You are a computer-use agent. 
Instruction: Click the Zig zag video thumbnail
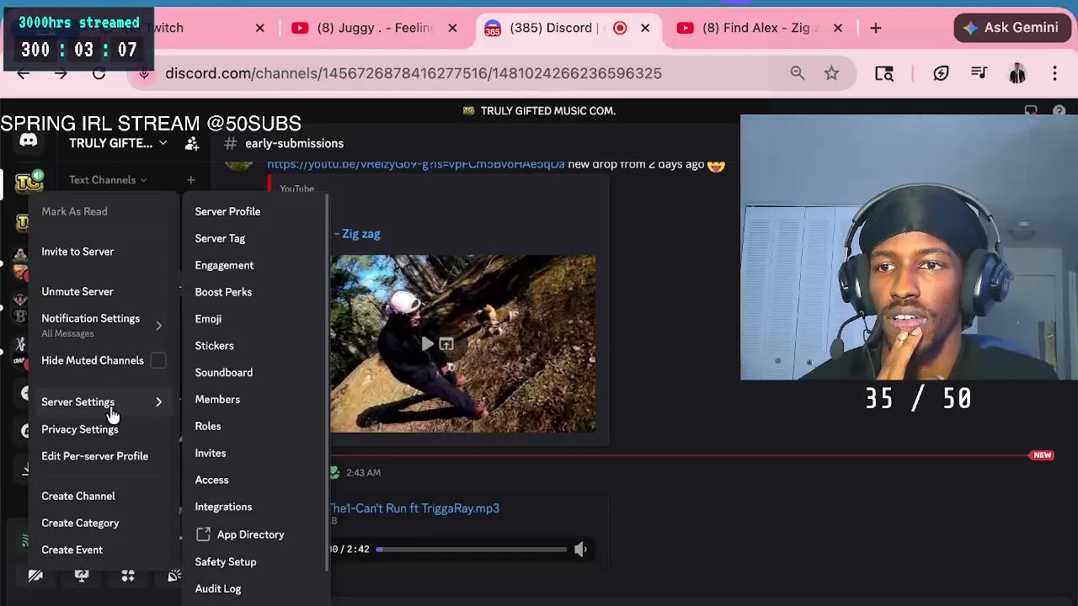tap(462, 343)
